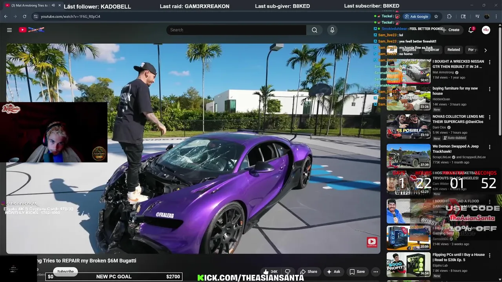The height and width of the screenshot is (282, 502).
Task: Visit the HiddenQuan channel
Action: 441,99
